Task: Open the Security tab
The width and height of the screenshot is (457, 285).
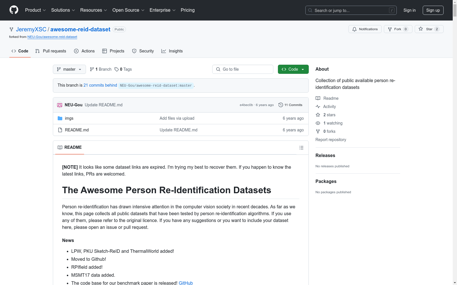Action: (143, 51)
